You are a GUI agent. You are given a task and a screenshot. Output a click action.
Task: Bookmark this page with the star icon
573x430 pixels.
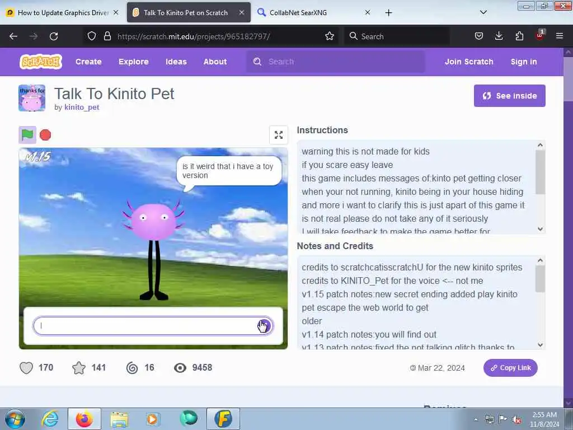click(x=330, y=36)
